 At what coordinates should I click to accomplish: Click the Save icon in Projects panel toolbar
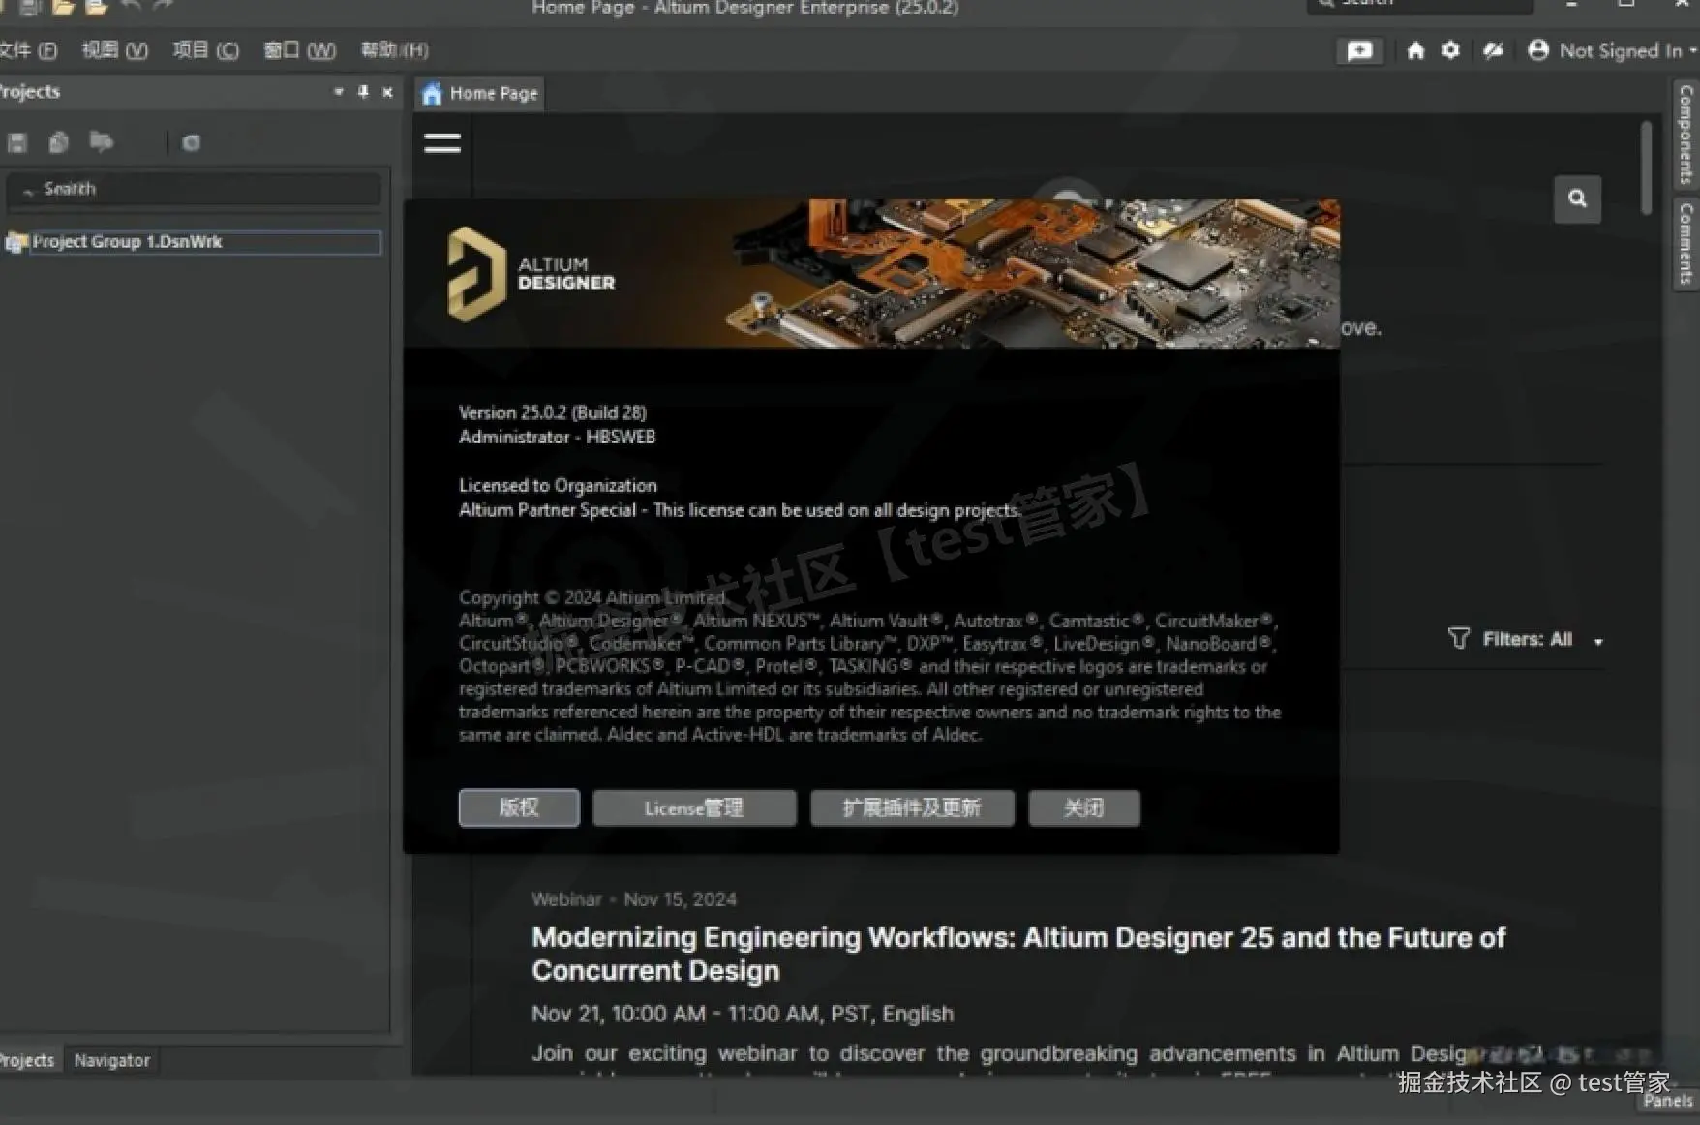point(15,141)
